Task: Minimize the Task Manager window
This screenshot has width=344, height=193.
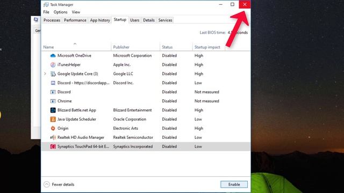Action: (x=221, y=4)
